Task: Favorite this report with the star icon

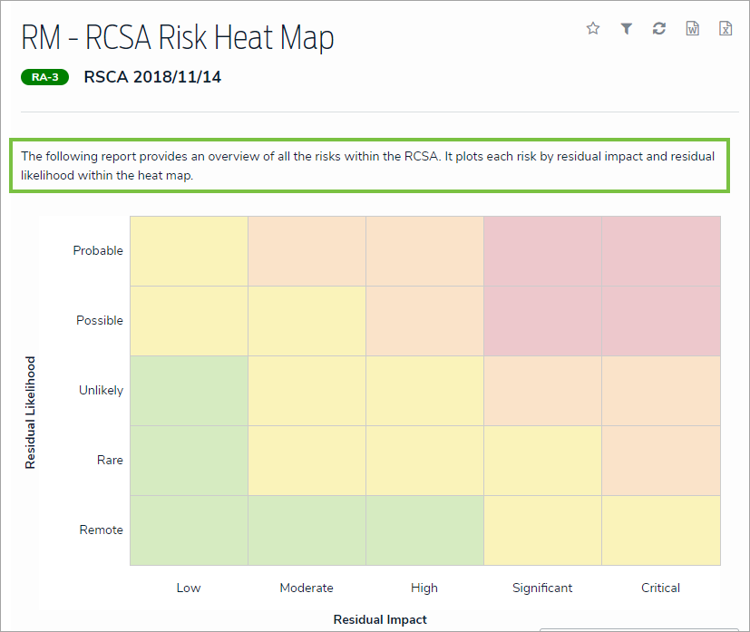Action: (593, 29)
